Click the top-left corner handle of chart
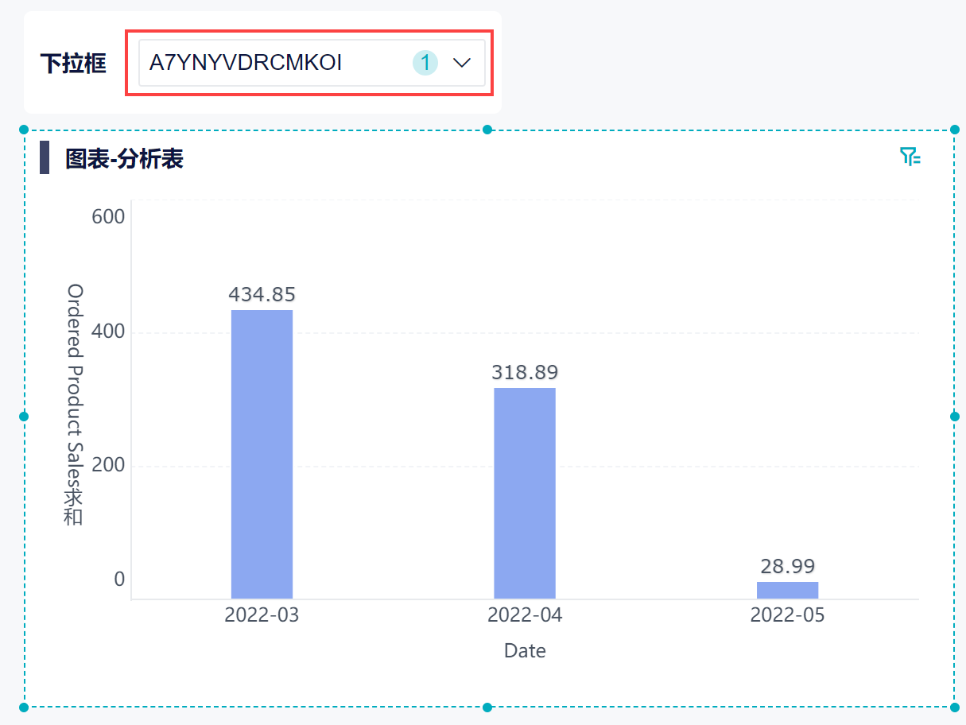The width and height of the screenshot is (966, 725). (x=23, y=130)
